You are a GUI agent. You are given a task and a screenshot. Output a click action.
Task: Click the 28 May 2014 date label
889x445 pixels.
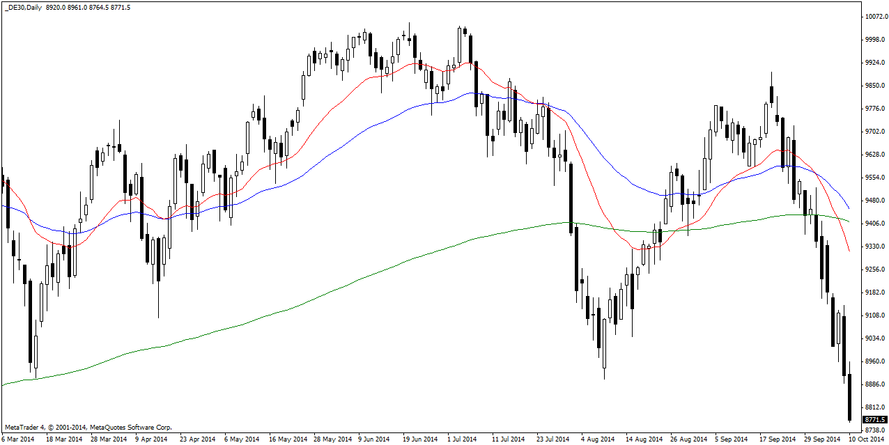pos(332,439)
